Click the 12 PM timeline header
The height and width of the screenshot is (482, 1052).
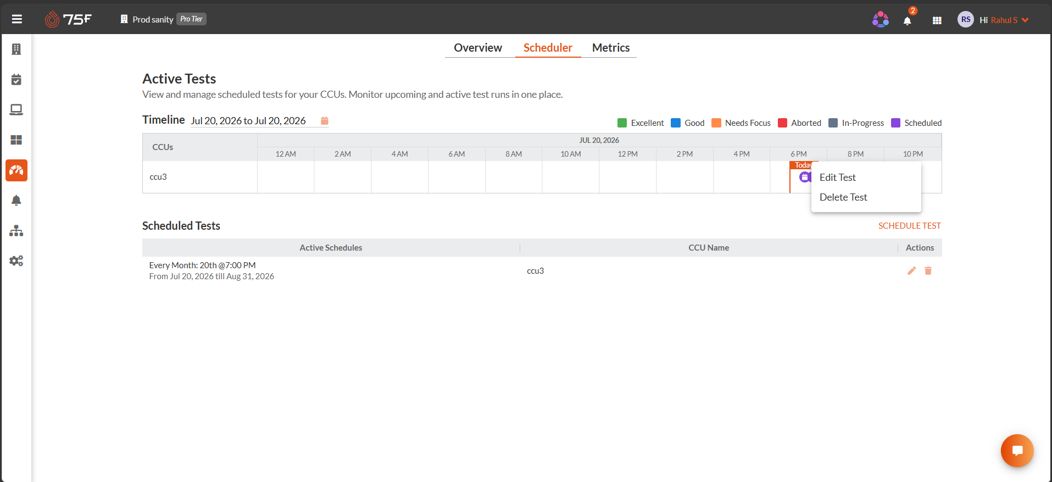[627, 154]
